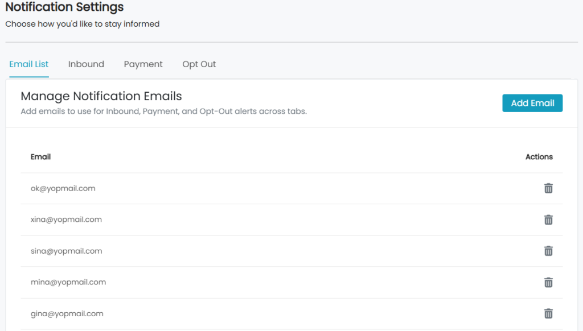Click trash icon for gina@yopmail.com
The width and height of the screenshot is (583, 331).
548,313
